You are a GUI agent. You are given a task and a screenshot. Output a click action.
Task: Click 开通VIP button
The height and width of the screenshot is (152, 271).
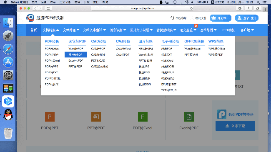221,18
